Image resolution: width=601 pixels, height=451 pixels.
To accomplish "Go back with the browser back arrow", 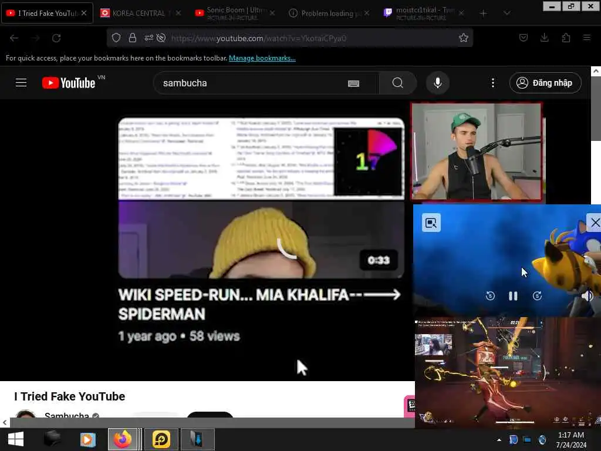I will 14,38.
